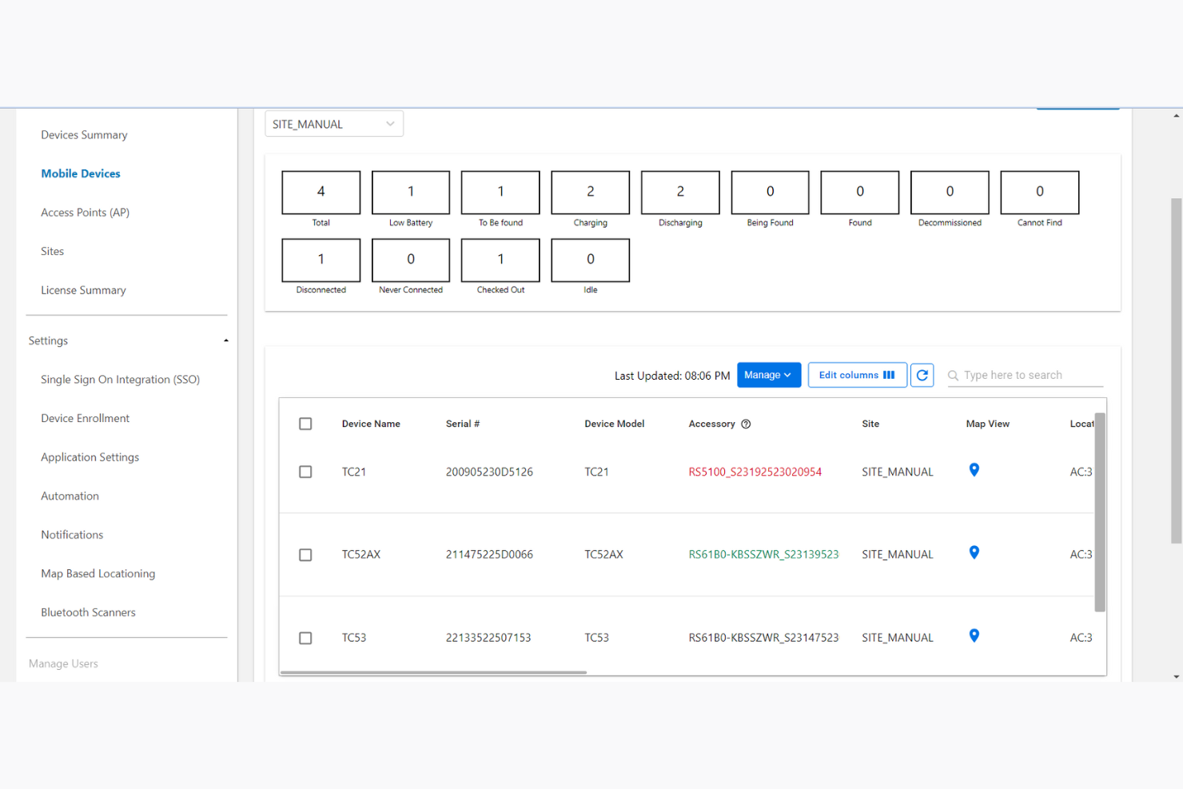Collapse the Settings section

click(x=226, y=340)
